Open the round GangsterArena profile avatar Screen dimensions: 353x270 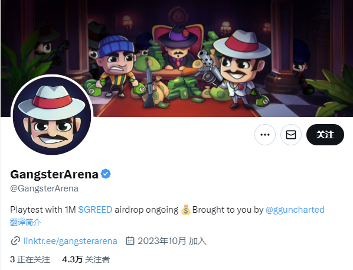pos(52,115)
